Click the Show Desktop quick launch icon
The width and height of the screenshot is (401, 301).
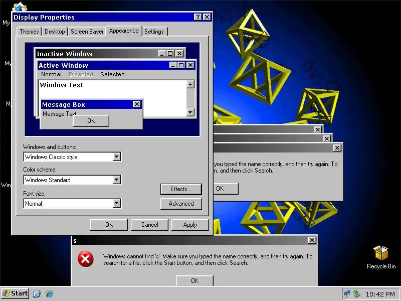(x=37, y=293)
